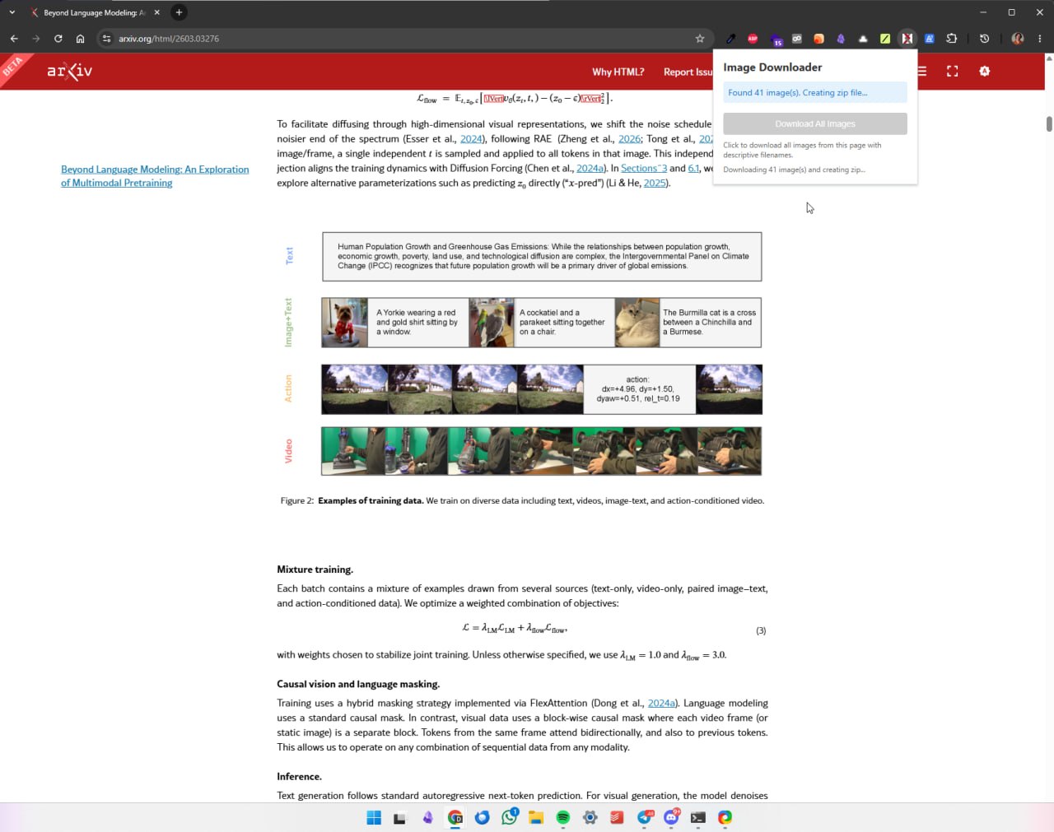
Task: Reload the arXiv page
Action: 58,39
